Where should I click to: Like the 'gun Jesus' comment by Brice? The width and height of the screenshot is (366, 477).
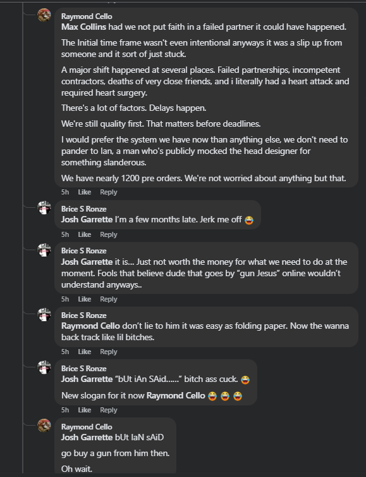[x=84, y=299]
